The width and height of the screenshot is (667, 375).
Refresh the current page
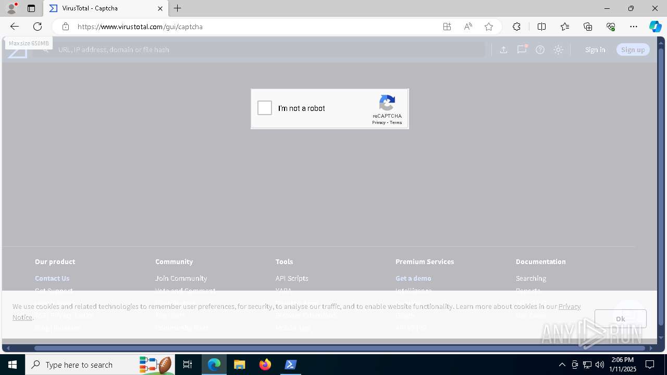point(38,27)
